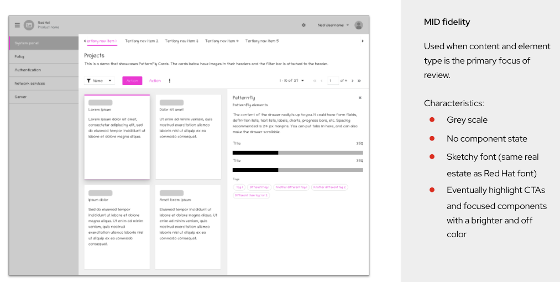The image size is (560, 282).
Task: Close the Patternfly drawer panel
Action: (x=360, y=97)
